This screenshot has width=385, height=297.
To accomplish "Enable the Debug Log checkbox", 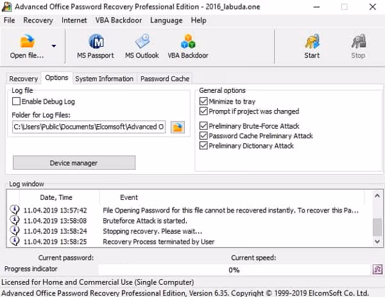I will click(x=16, y=101).
